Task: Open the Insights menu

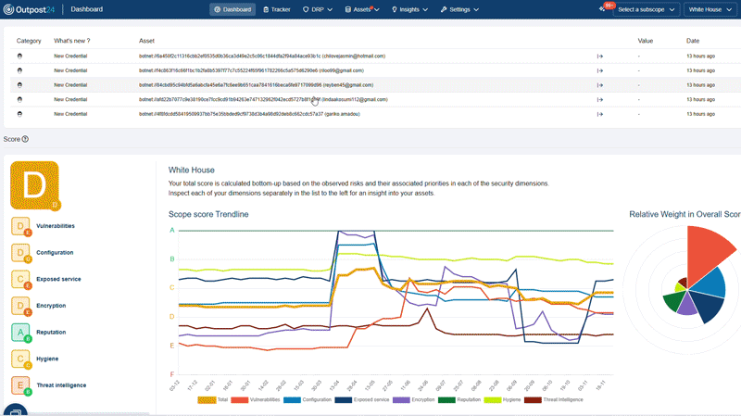Action: [409, 9]
